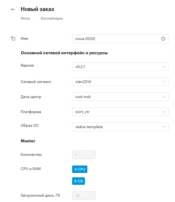This screenshot has height=202, width=175.
Task: Click the back arrow next to Новый заказ
Action: pyautogui.click(x=13, y=9)
